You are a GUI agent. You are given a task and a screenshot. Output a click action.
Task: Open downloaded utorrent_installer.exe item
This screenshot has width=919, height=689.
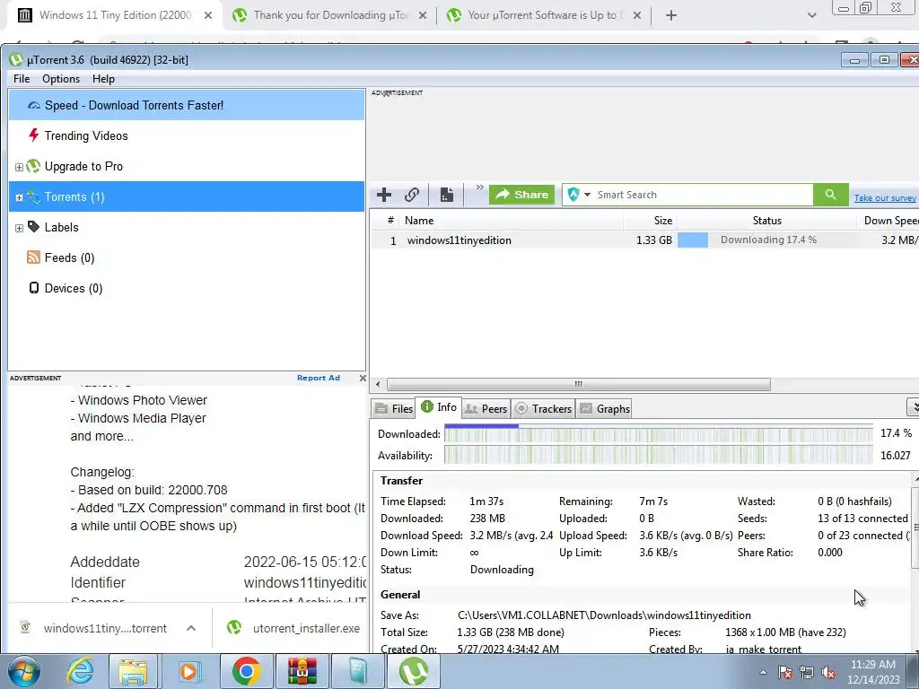(294, 628)
